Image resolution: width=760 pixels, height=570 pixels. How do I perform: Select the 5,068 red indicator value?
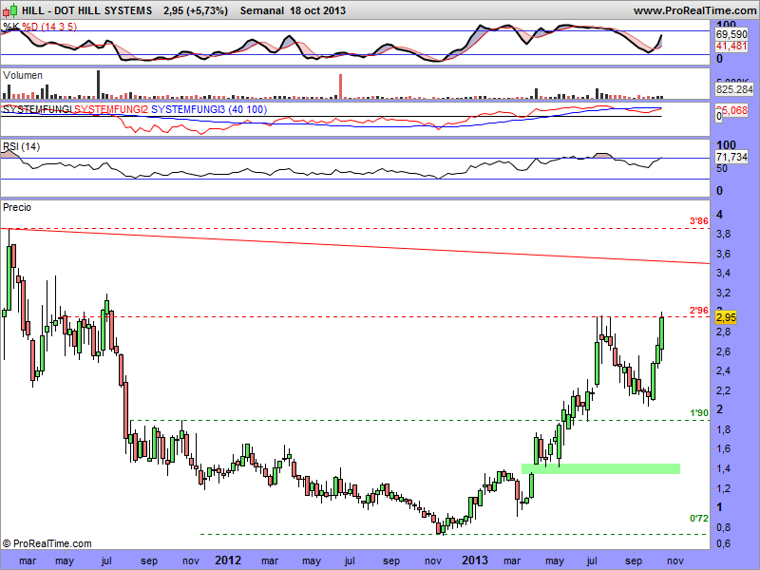click(734, 110)
